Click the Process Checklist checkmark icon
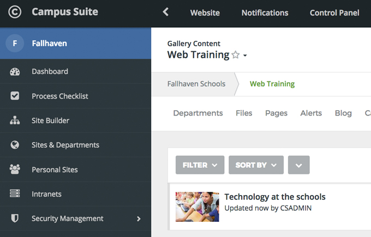Viewport: 371px width, 237px height. point(15,96)
